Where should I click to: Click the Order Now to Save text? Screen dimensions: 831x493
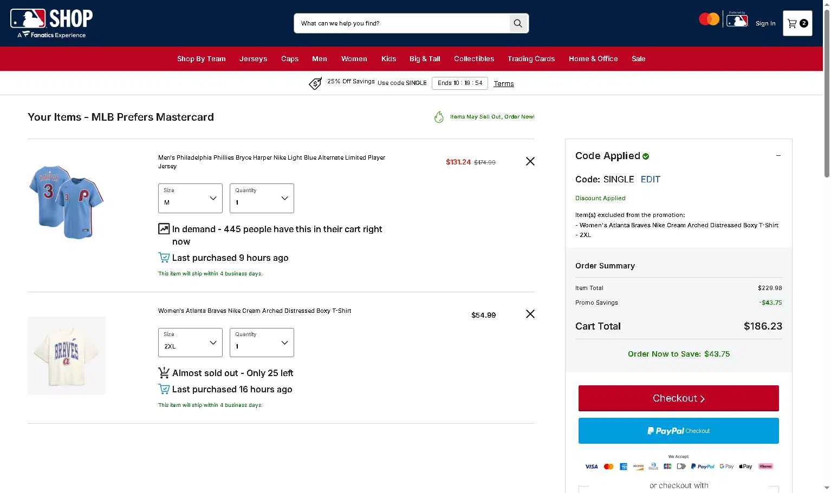click(x=679, y=354)
